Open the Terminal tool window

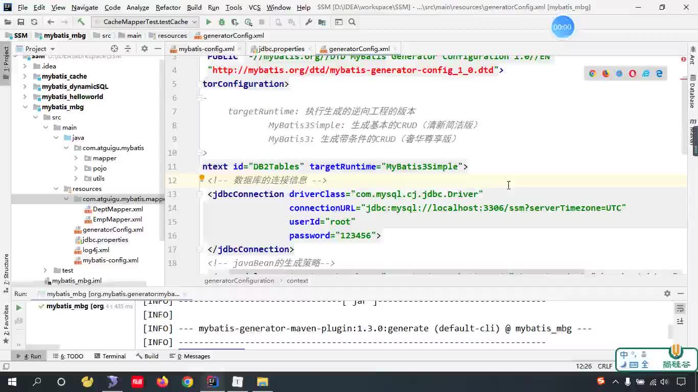[x=110, y=356]
